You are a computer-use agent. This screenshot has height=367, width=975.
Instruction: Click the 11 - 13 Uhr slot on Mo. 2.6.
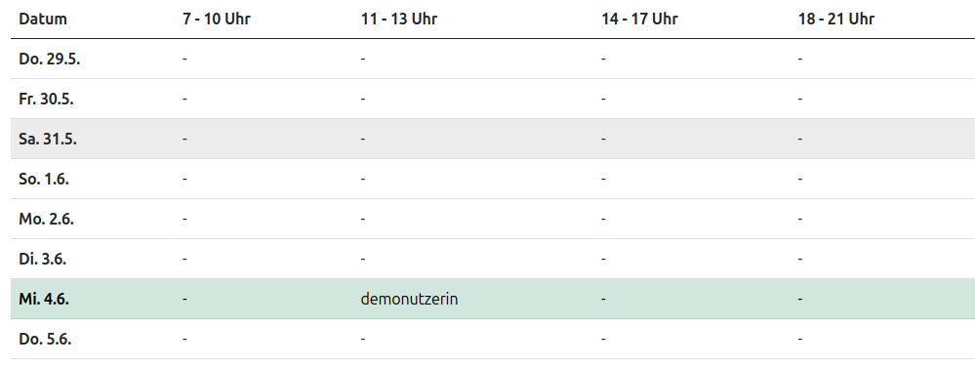363,219
